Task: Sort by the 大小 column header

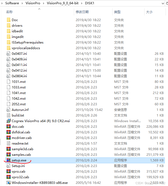Action: point(149,12)
